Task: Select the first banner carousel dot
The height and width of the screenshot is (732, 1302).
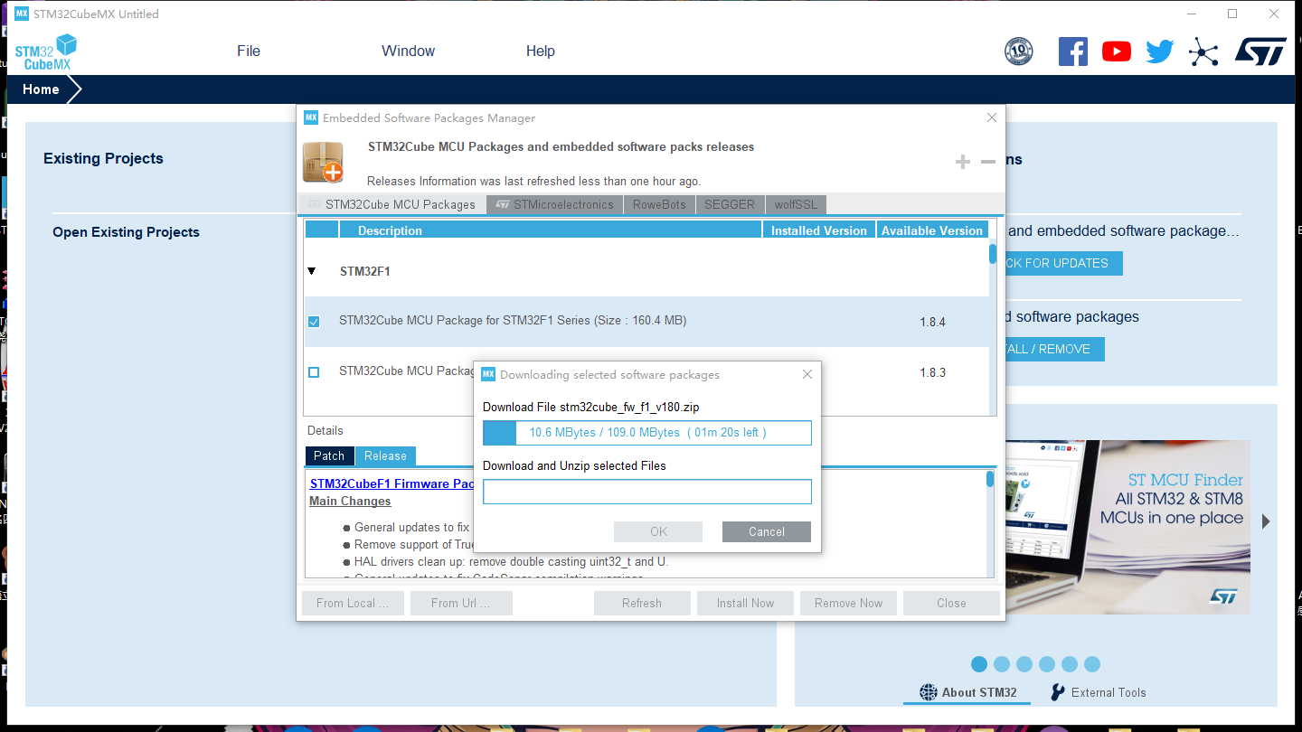Action: pos(979,664)
